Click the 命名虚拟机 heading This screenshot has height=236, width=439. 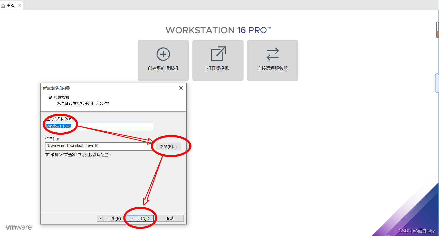coord(59,97)
